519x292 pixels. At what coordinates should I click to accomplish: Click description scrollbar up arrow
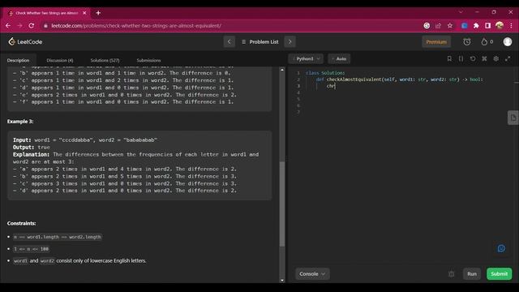tap(282, 70)
